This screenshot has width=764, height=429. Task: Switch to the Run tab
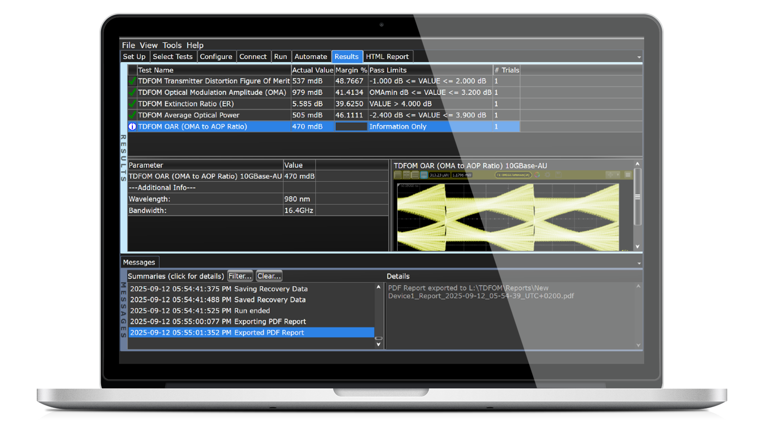[280, 56]
